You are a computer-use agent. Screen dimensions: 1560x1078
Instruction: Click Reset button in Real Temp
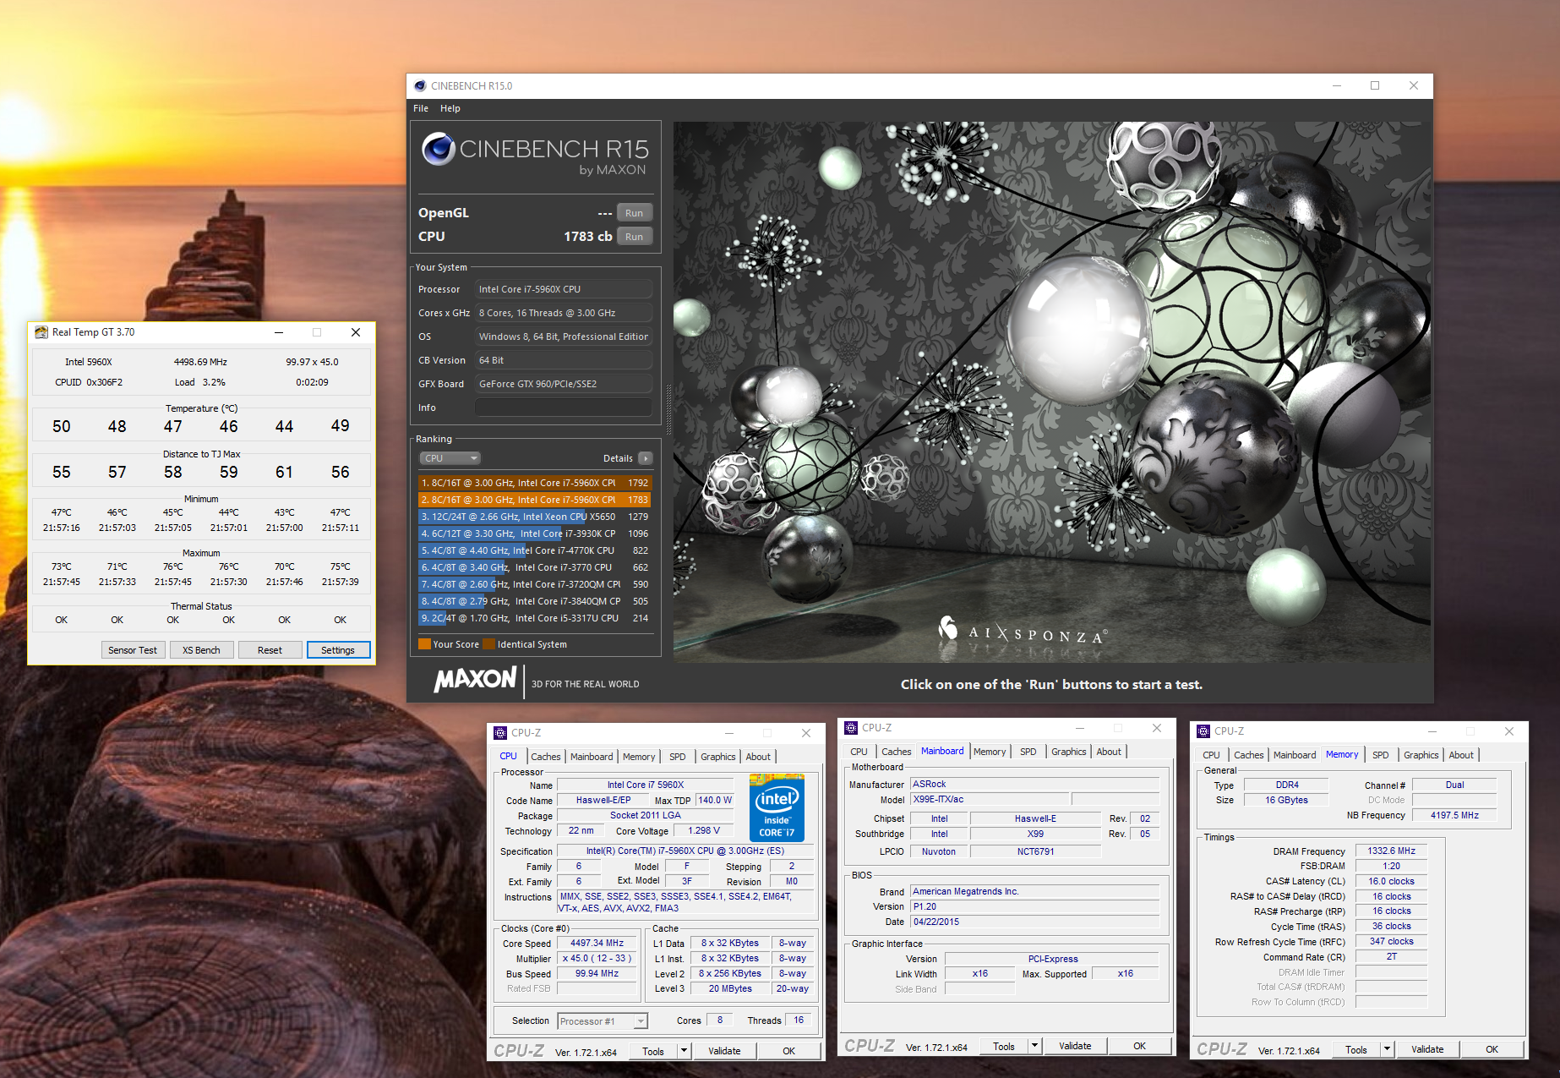[x=270, y=650]
